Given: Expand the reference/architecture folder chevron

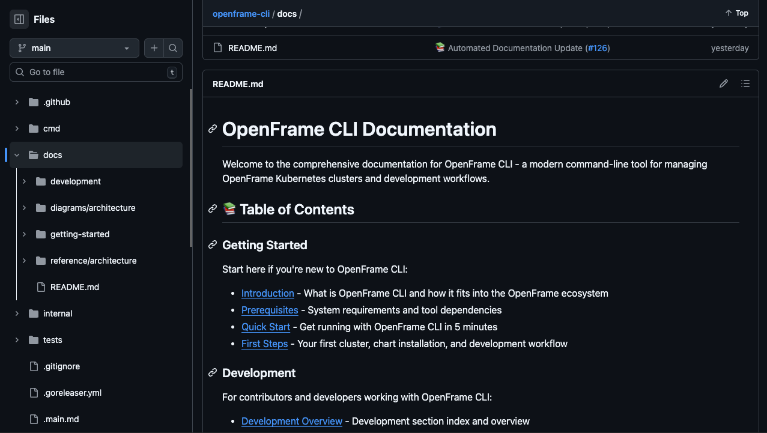Looking at the screenshot, I should pos(24,261).
